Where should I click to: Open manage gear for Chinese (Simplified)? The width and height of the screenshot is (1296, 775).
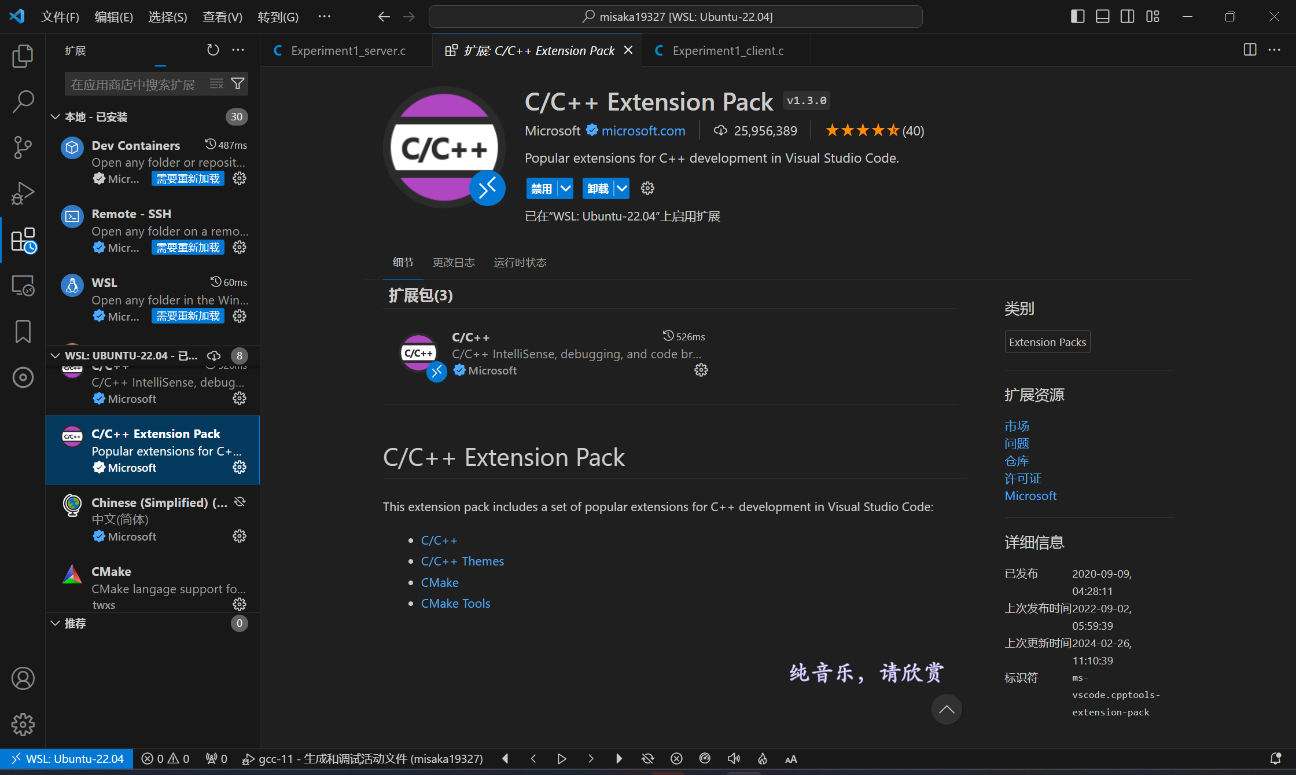point(239,536)
